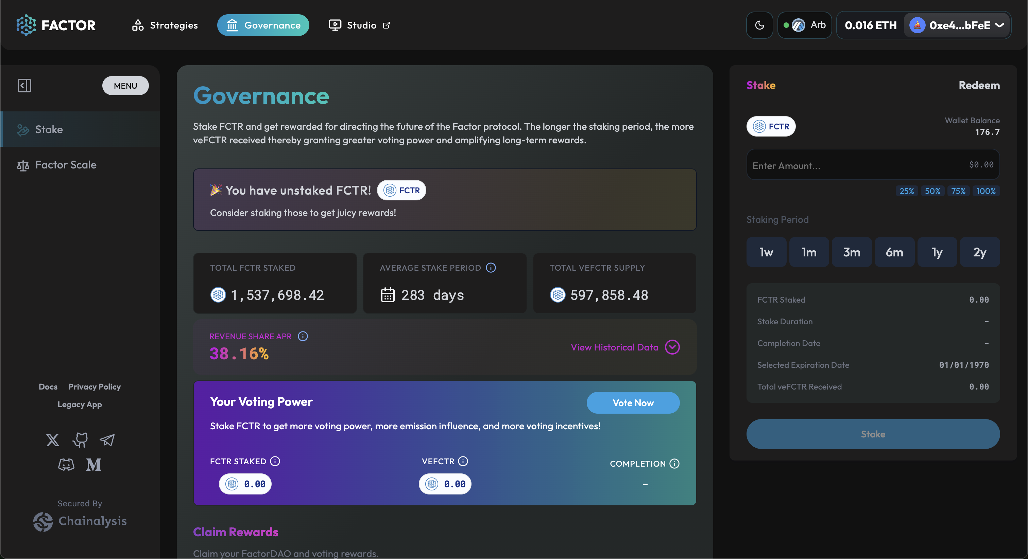Image resolution: width=1028 pixels, height=559 pixels.
Task: Open the Medium icon link
Action: (x=93, y=465)
